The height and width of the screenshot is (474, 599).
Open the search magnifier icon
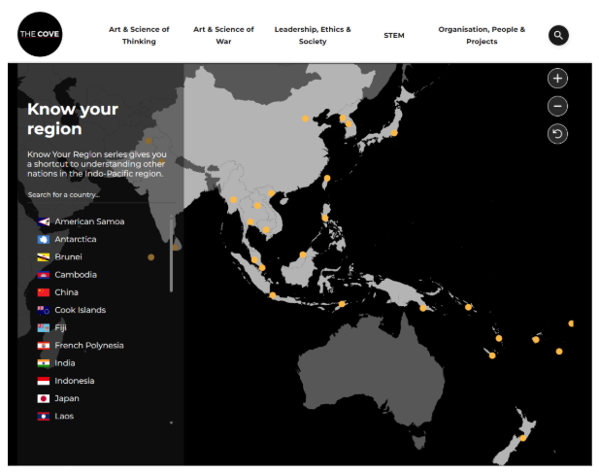click(x=557, y=36)
